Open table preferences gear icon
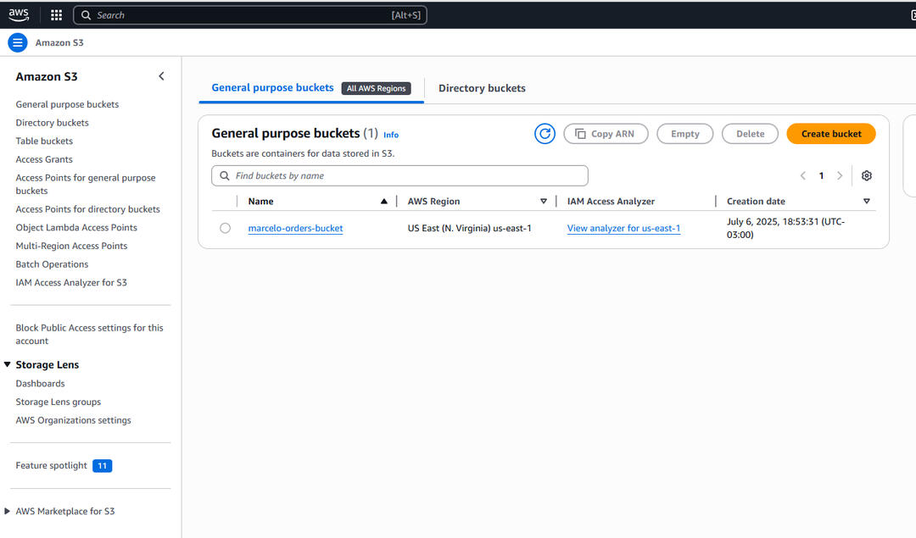This screenshot has width=916, height=538. pyautogui.click(x=866, y=175)
